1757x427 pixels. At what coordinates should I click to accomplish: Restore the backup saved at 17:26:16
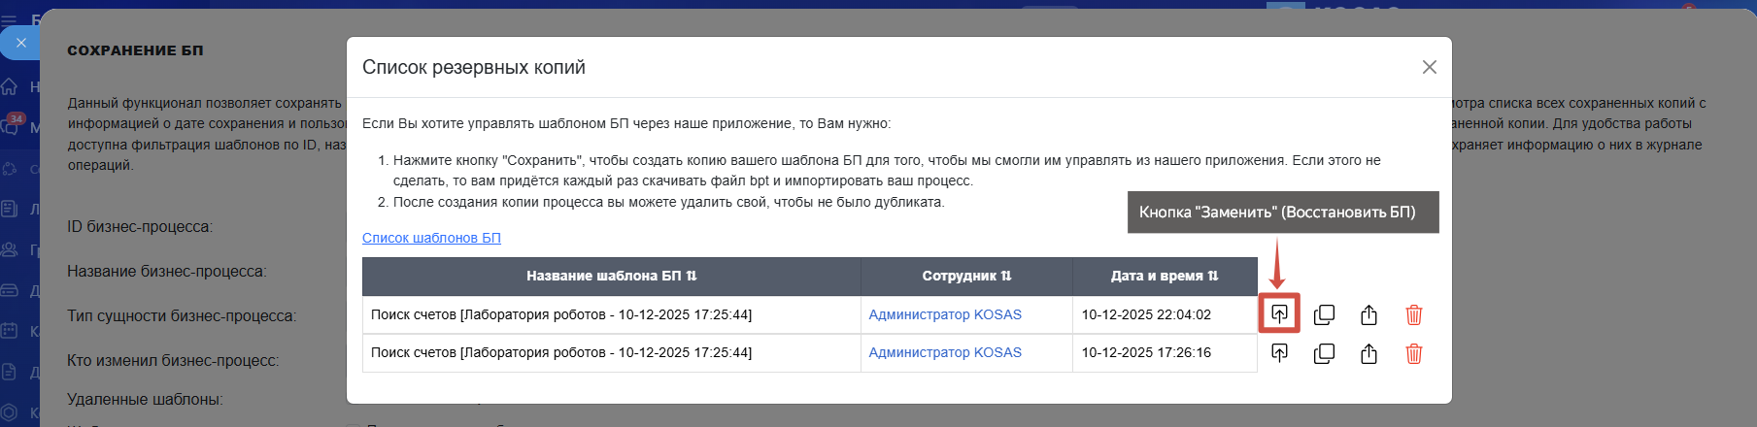[x=1279, y=353]
